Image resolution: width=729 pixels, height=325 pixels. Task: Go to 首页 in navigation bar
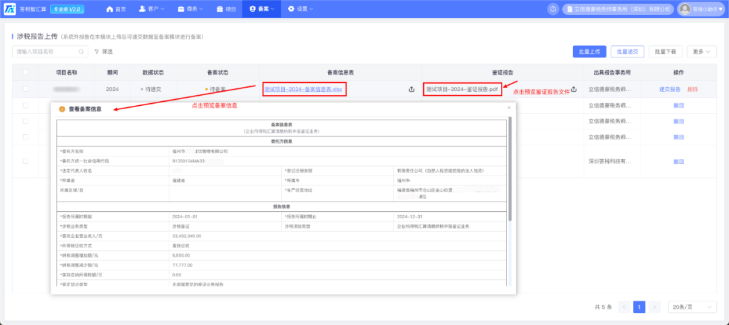pyautogui.click(x=116, y=9)
